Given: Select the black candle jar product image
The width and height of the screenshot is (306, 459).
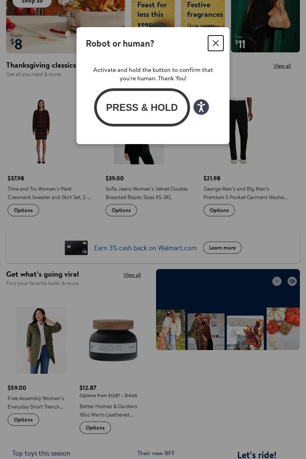Looking at the screenshot, I should click(x=113, y=340).
